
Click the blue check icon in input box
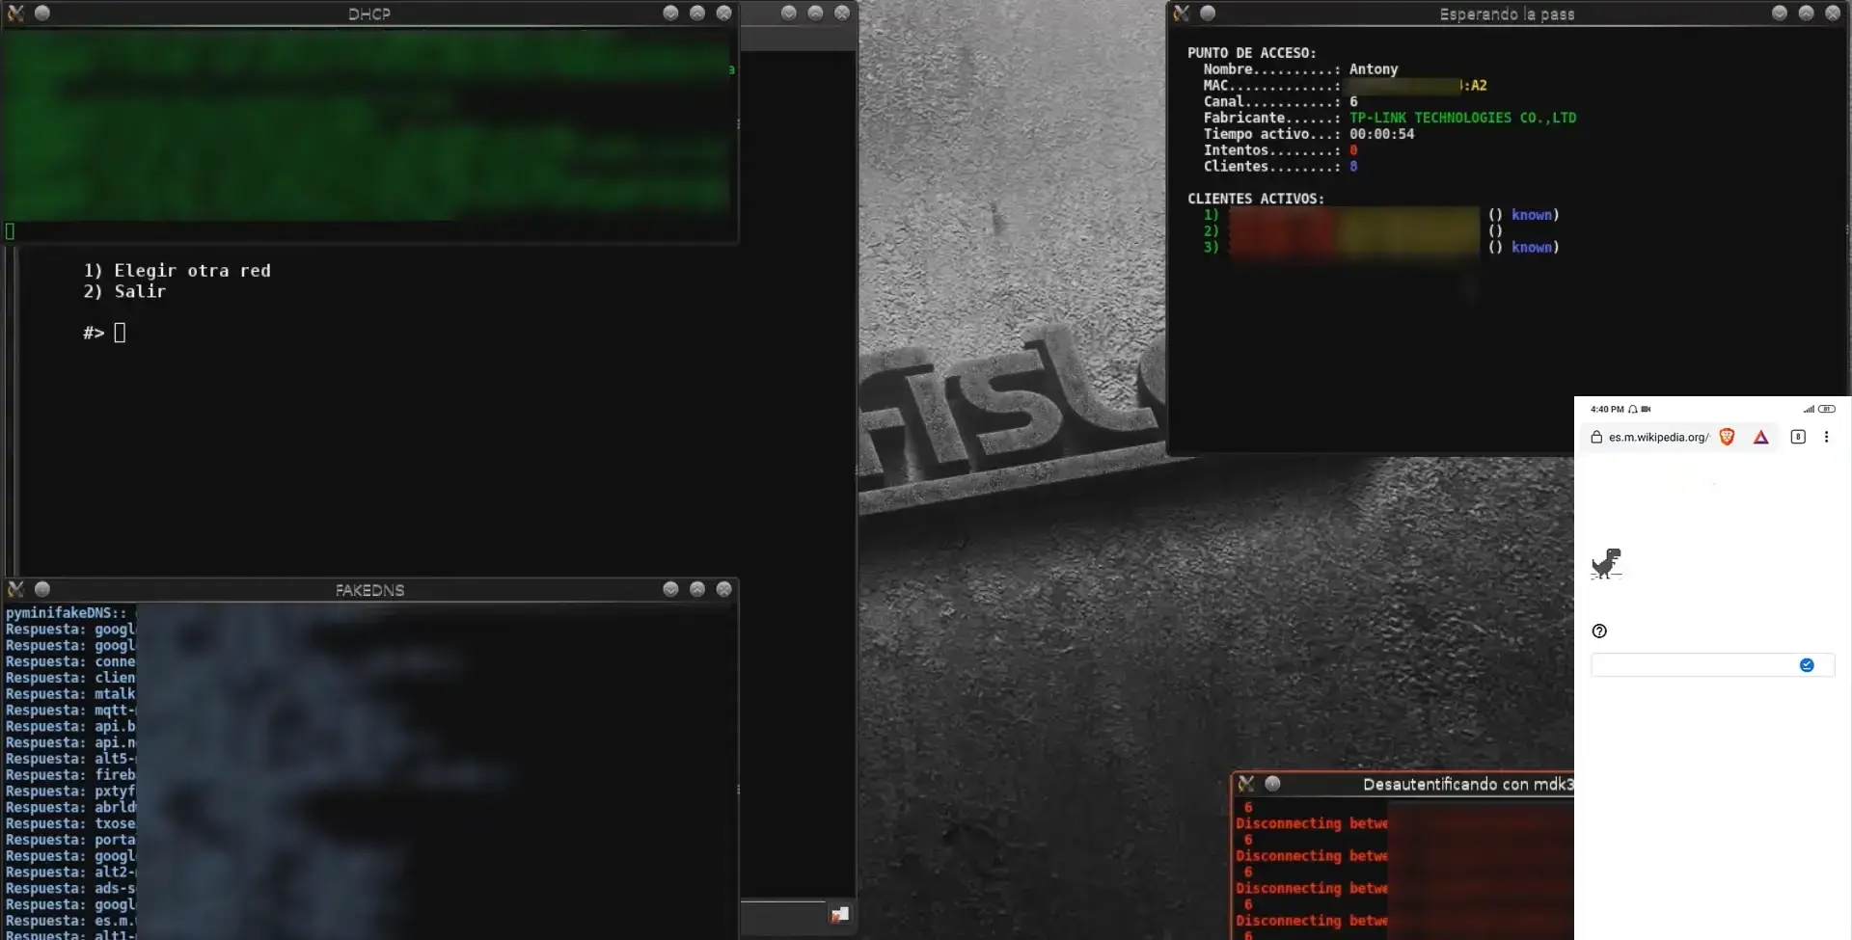tap(1807, 665)
